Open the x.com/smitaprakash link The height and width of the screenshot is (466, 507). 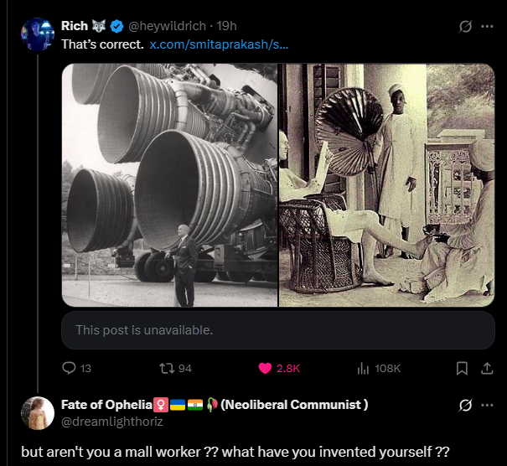point(219,44)
